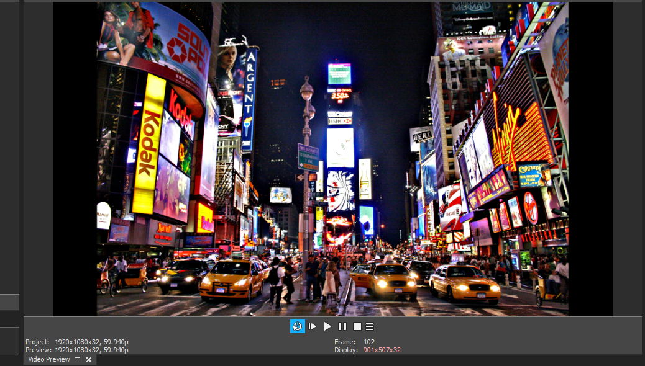
Task: Click Project value 1920x1080x32, 59.940p
Action: pyautogui.click(x=91, y=342)
